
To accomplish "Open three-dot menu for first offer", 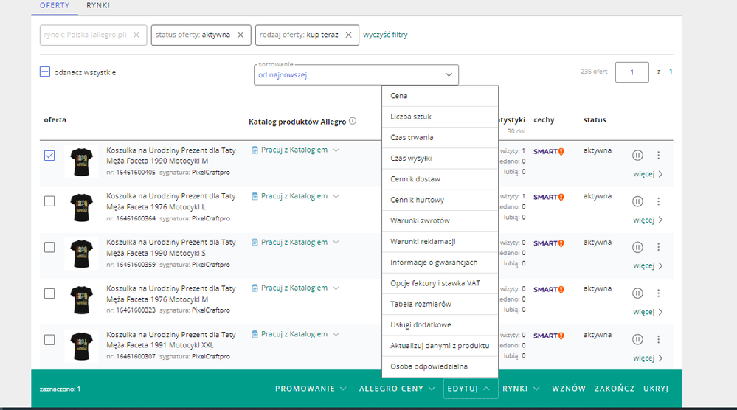I will tap(658, 155).
